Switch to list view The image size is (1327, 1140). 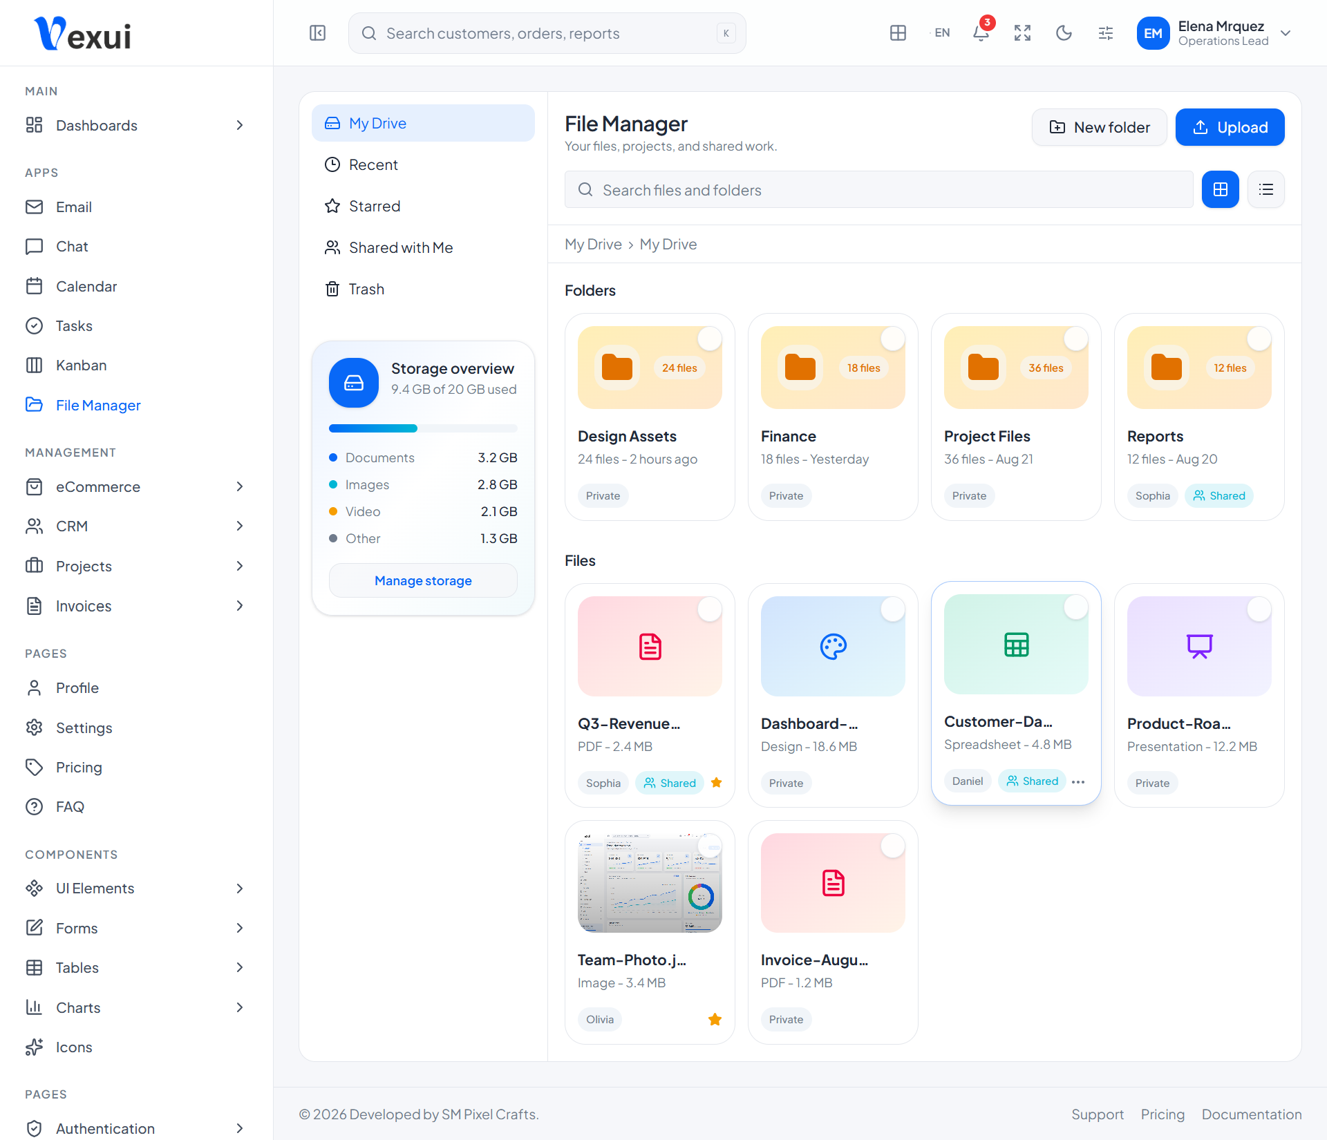coord(1266,189)
